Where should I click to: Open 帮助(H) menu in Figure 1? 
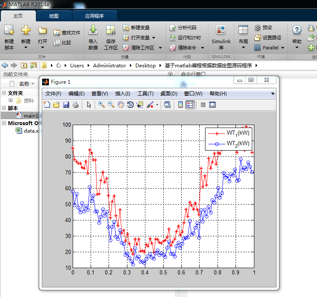218,94
